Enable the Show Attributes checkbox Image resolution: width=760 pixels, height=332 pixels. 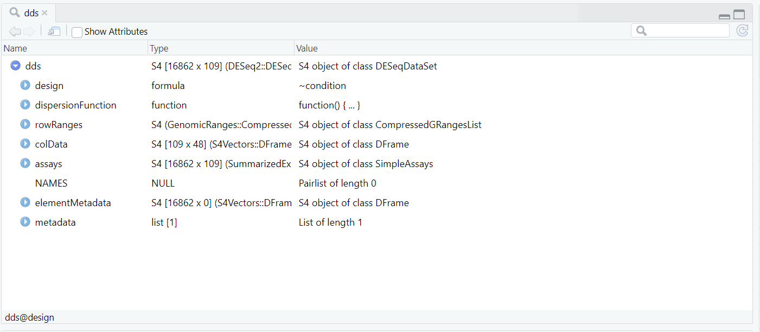coord(77,32)
